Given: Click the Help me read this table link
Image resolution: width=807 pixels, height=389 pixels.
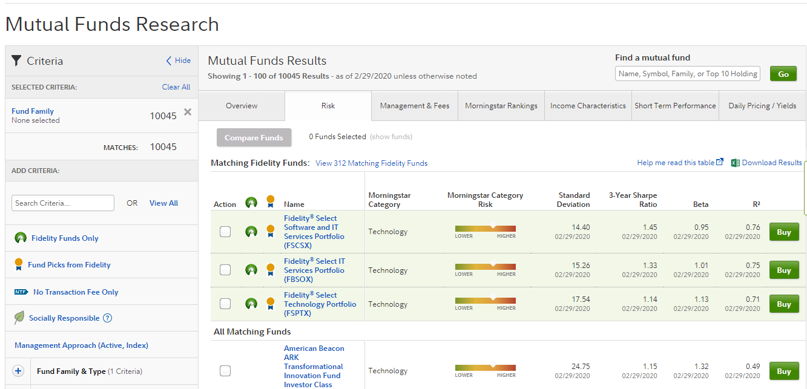Looking at the screenshot, I should coord(676,163).
